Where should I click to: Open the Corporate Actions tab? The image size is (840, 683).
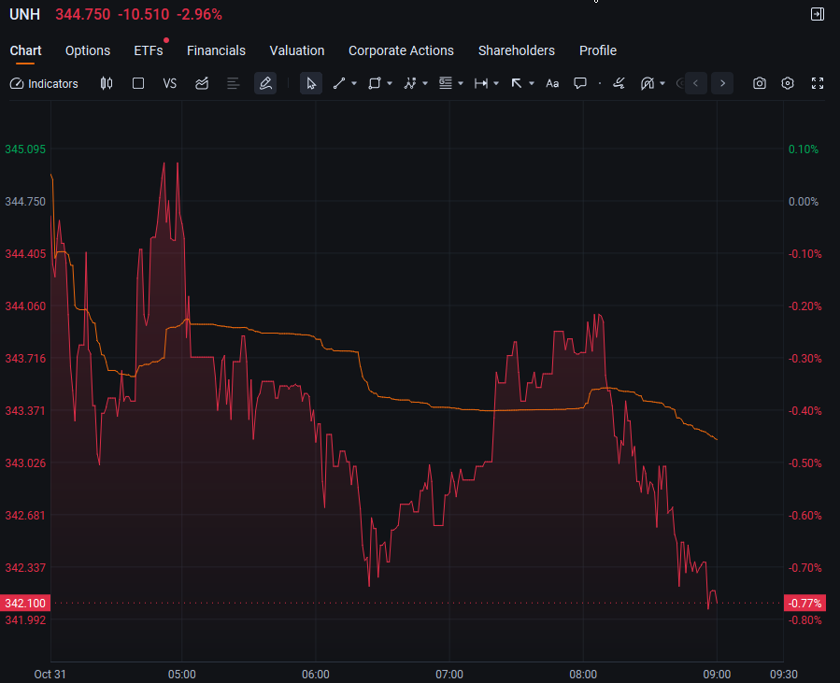click(x=401, y=50)
